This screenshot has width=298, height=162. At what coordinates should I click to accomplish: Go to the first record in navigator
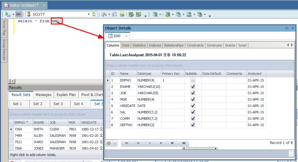tap(126, 143)
